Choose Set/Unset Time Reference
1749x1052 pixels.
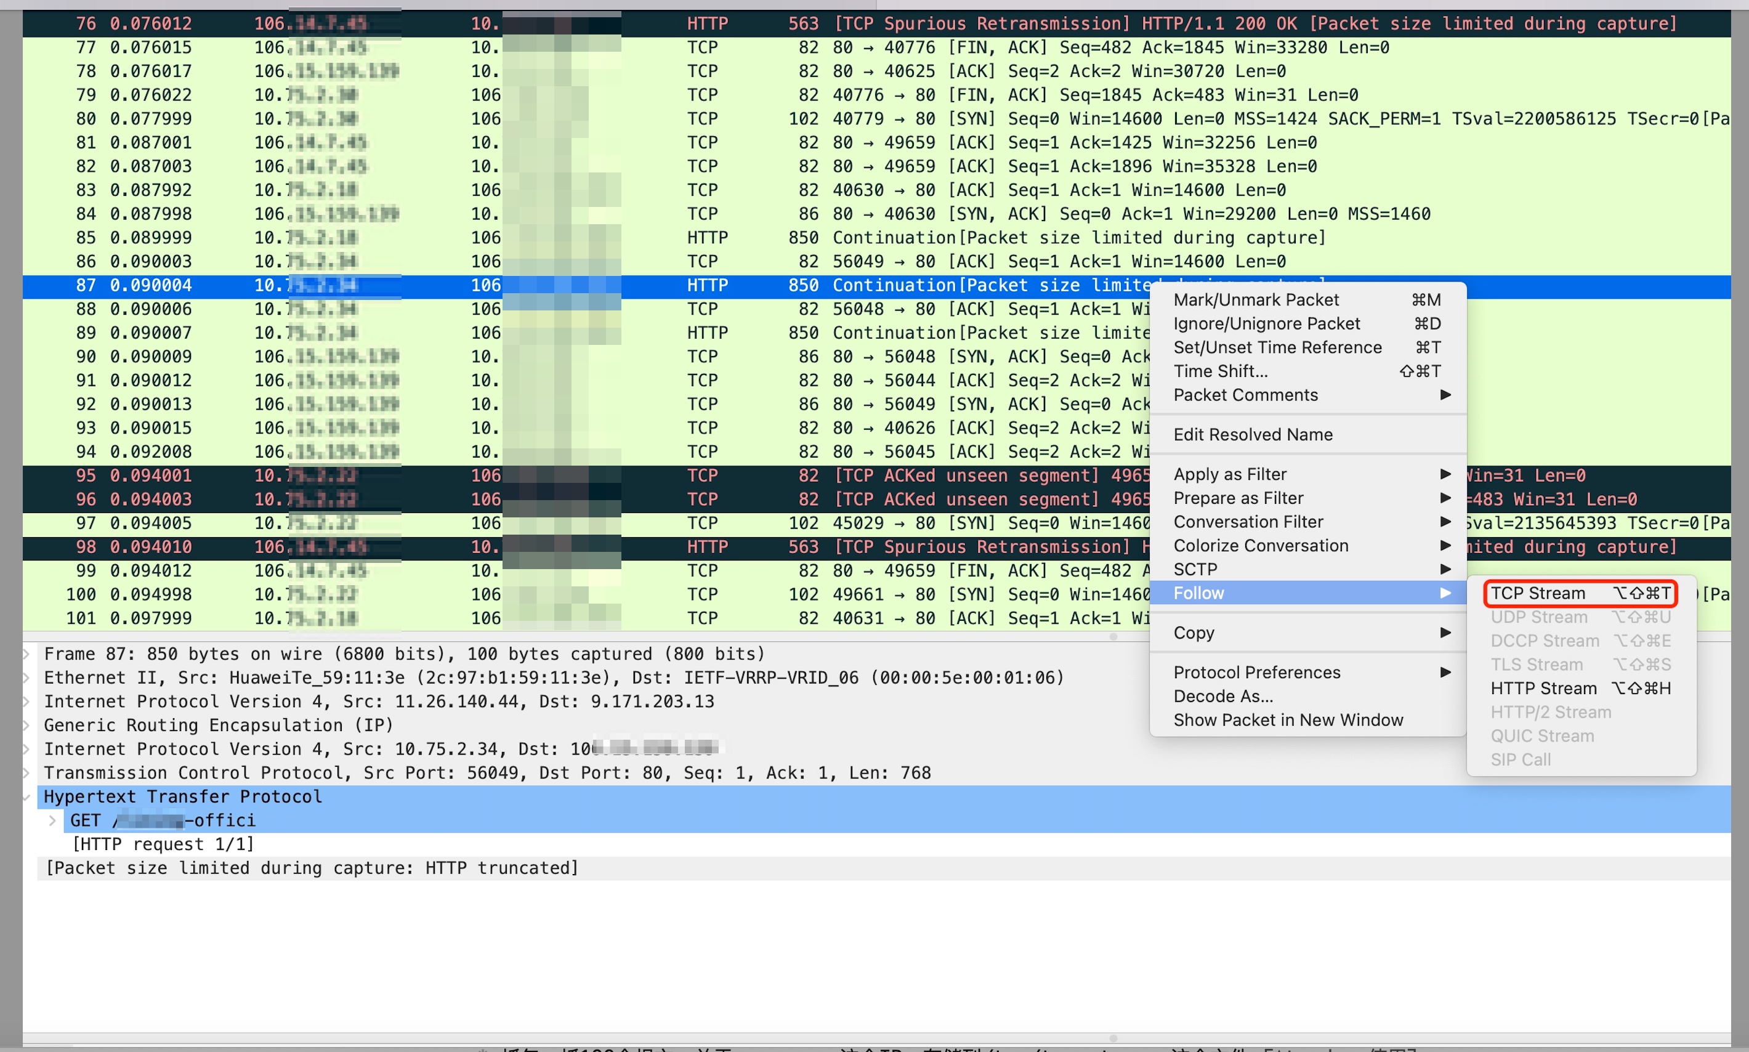(x=1277, y=347)
